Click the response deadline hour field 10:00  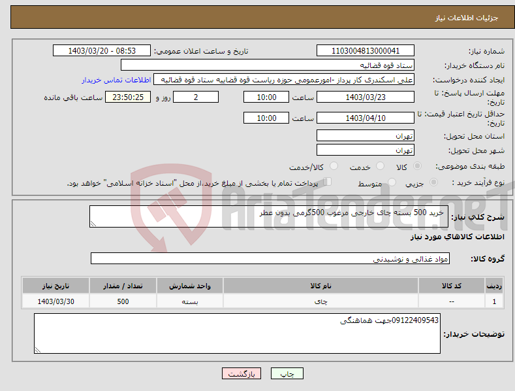(x=266, y=97)
